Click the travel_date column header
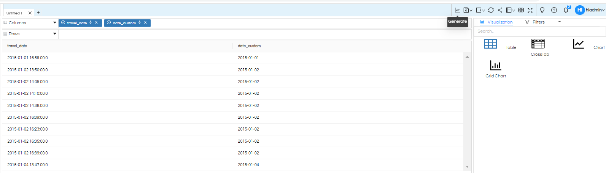The image size is (606, 173). (17, 46)
